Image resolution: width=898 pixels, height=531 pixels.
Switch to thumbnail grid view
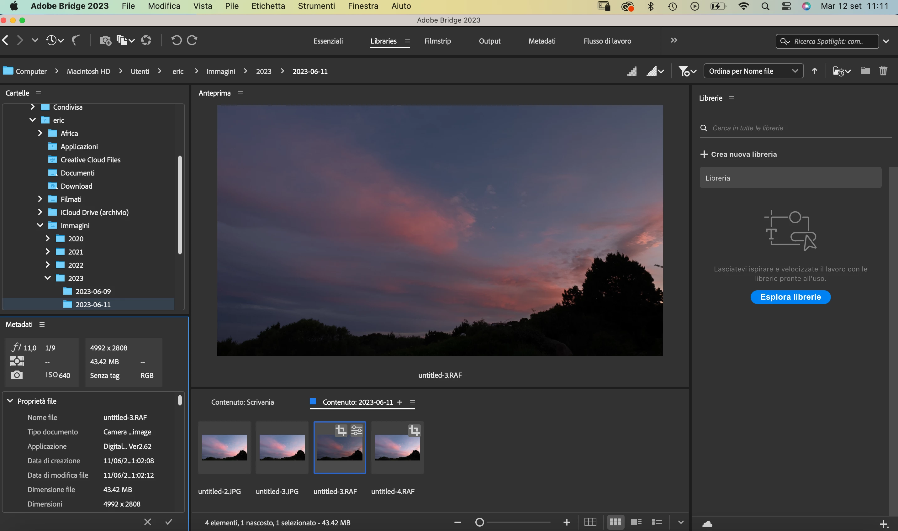click(x=615, y=522)
